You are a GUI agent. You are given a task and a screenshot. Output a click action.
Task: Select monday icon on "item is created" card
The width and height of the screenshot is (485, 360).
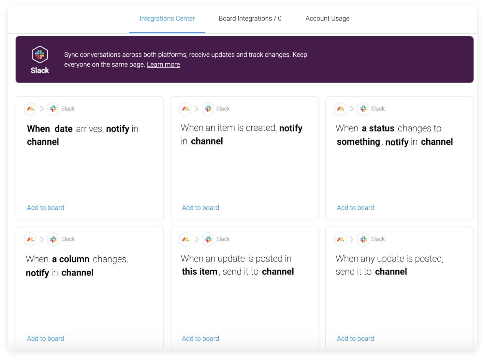pyautogui.click(x=185, y=109)
